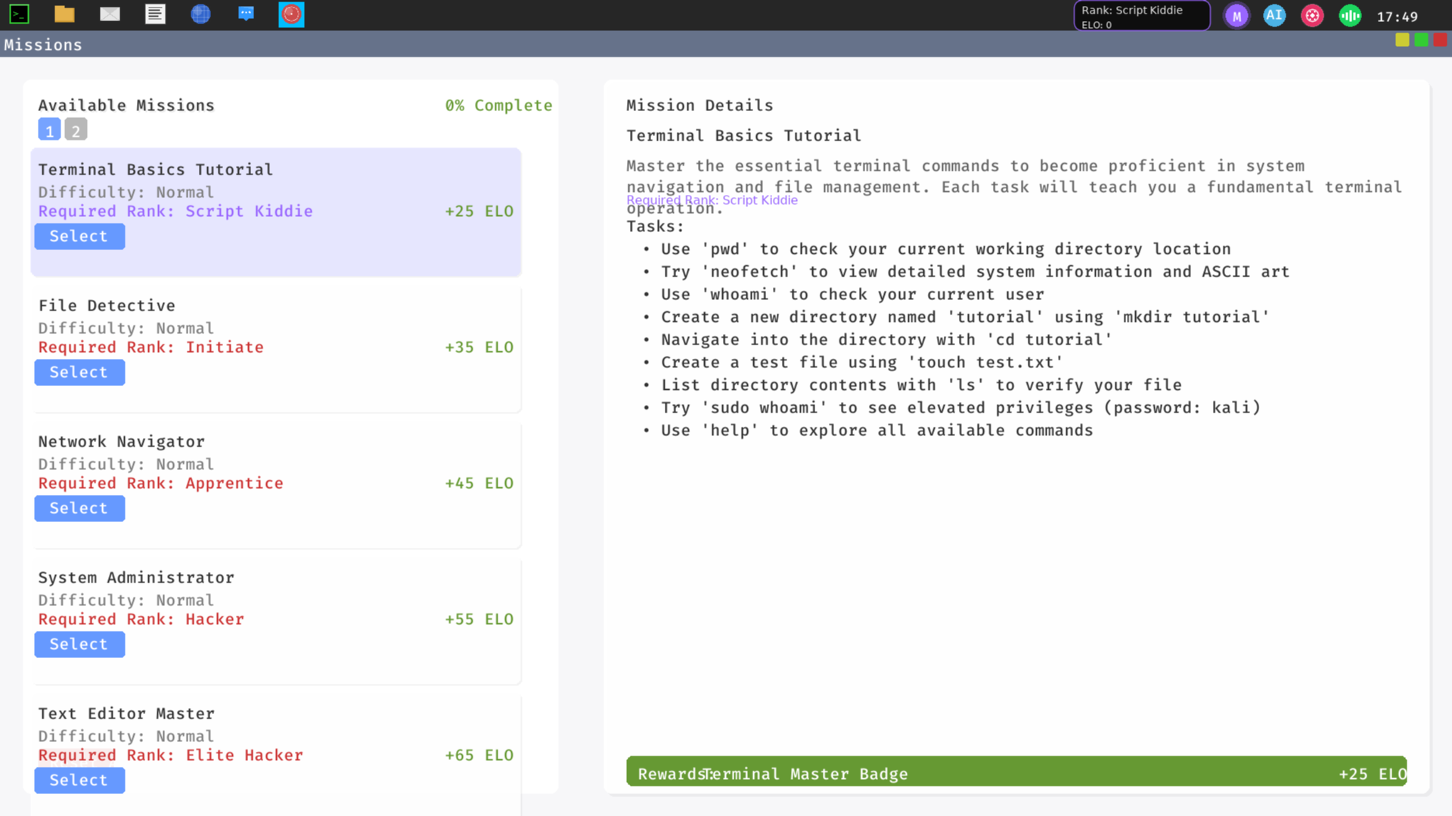Click the purple M circle icon

[x=1236, y=16]
